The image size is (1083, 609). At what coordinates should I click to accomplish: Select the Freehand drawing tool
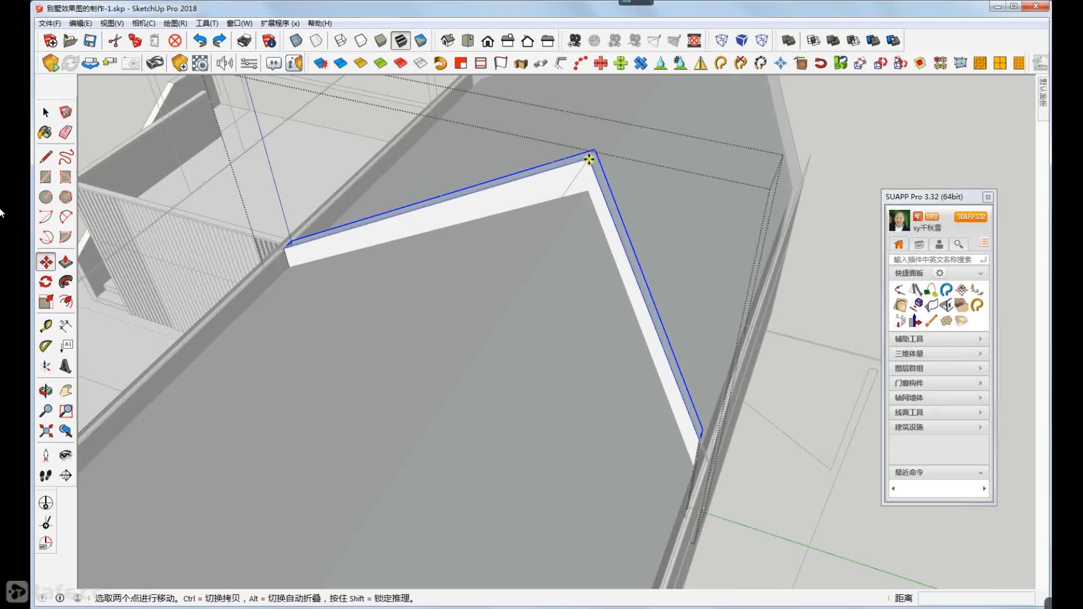point(65,156)
